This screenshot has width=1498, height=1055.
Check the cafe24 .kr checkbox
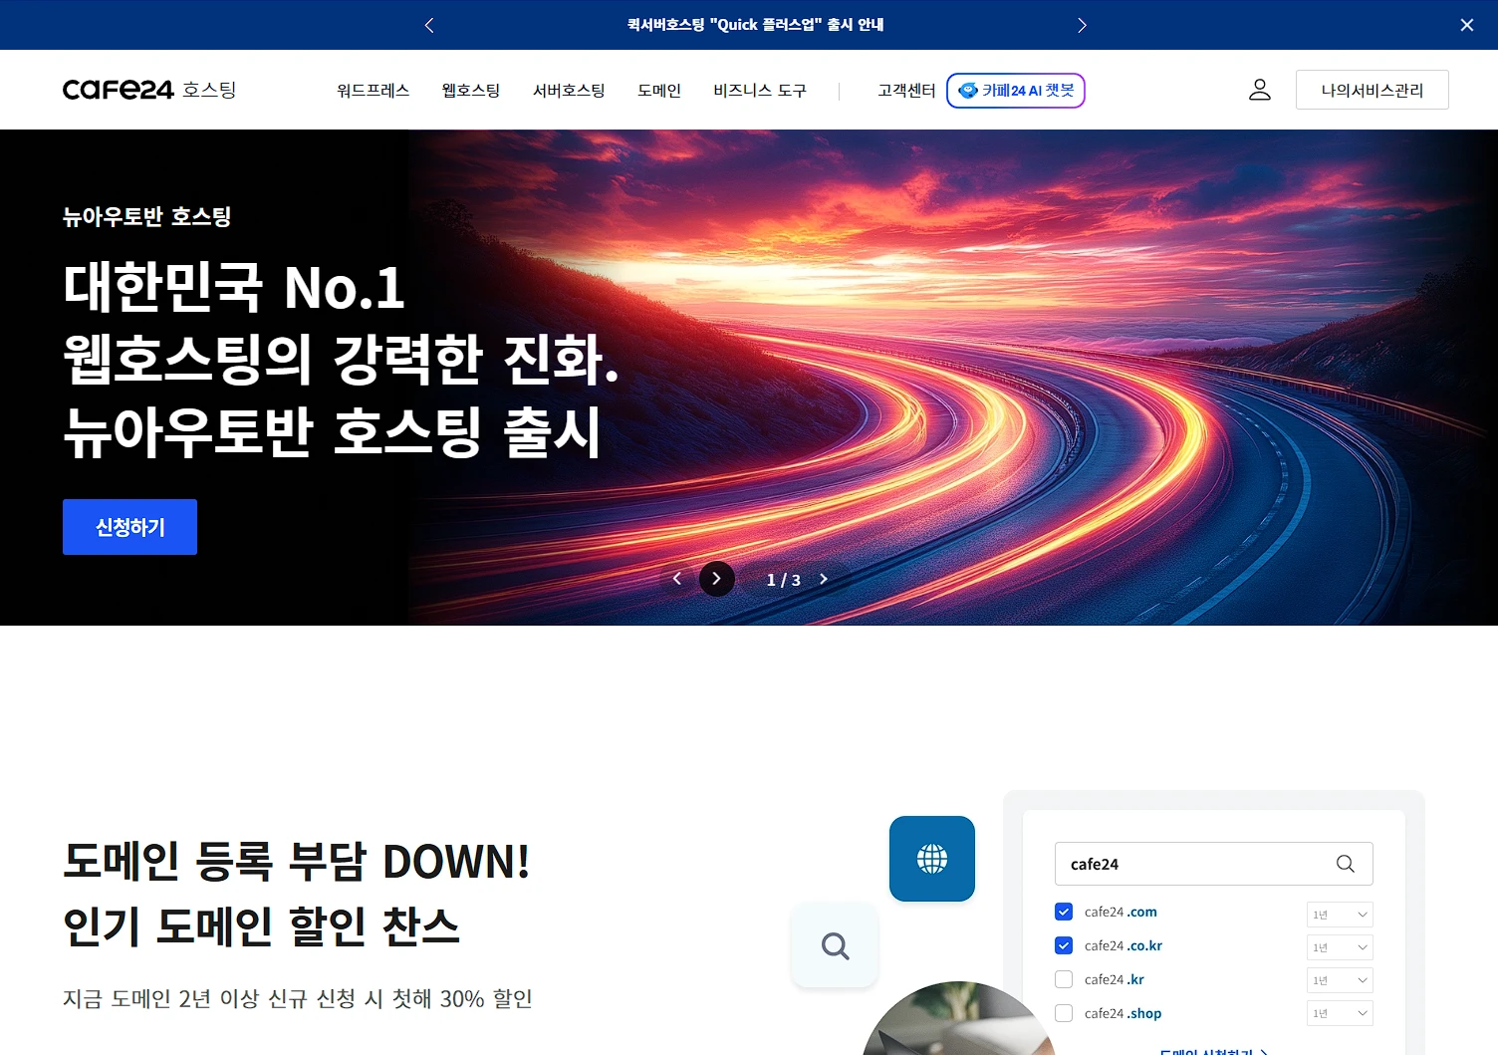click(1064, 979)
